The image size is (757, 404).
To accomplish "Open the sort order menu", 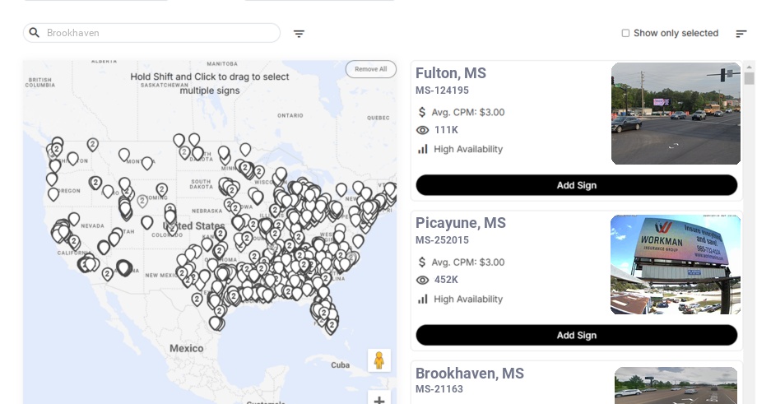I will [741, 34].
